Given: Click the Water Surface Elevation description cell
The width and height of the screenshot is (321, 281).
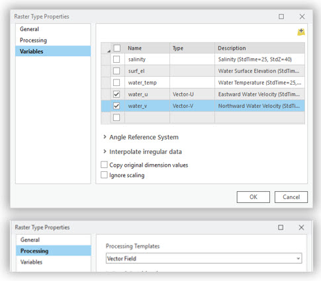Looking at the screenshot, I should tap(260, 71).
